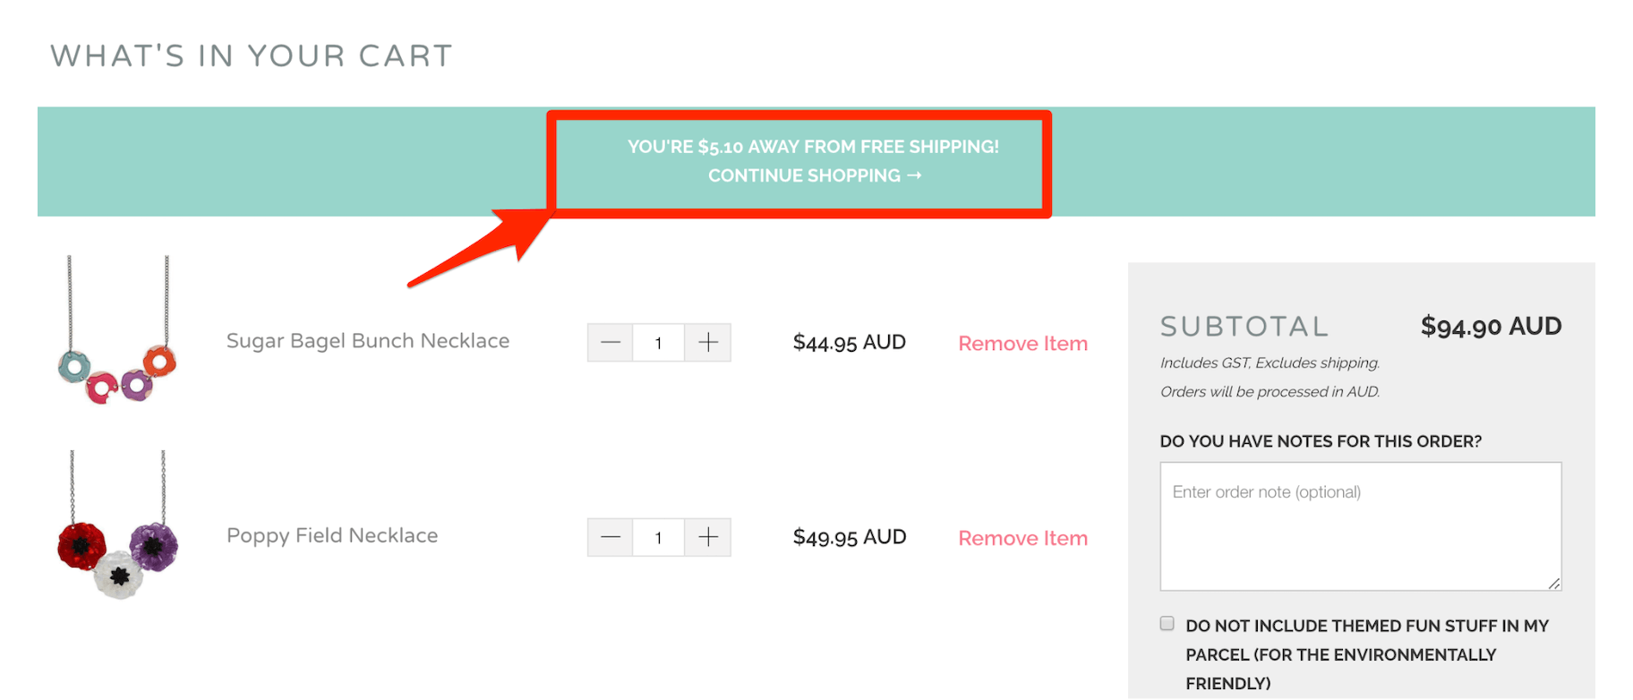Screen dimensions: 1633x700
Task: Decrease Poppy Field Necklace quantity
Action: pos(611,537)
